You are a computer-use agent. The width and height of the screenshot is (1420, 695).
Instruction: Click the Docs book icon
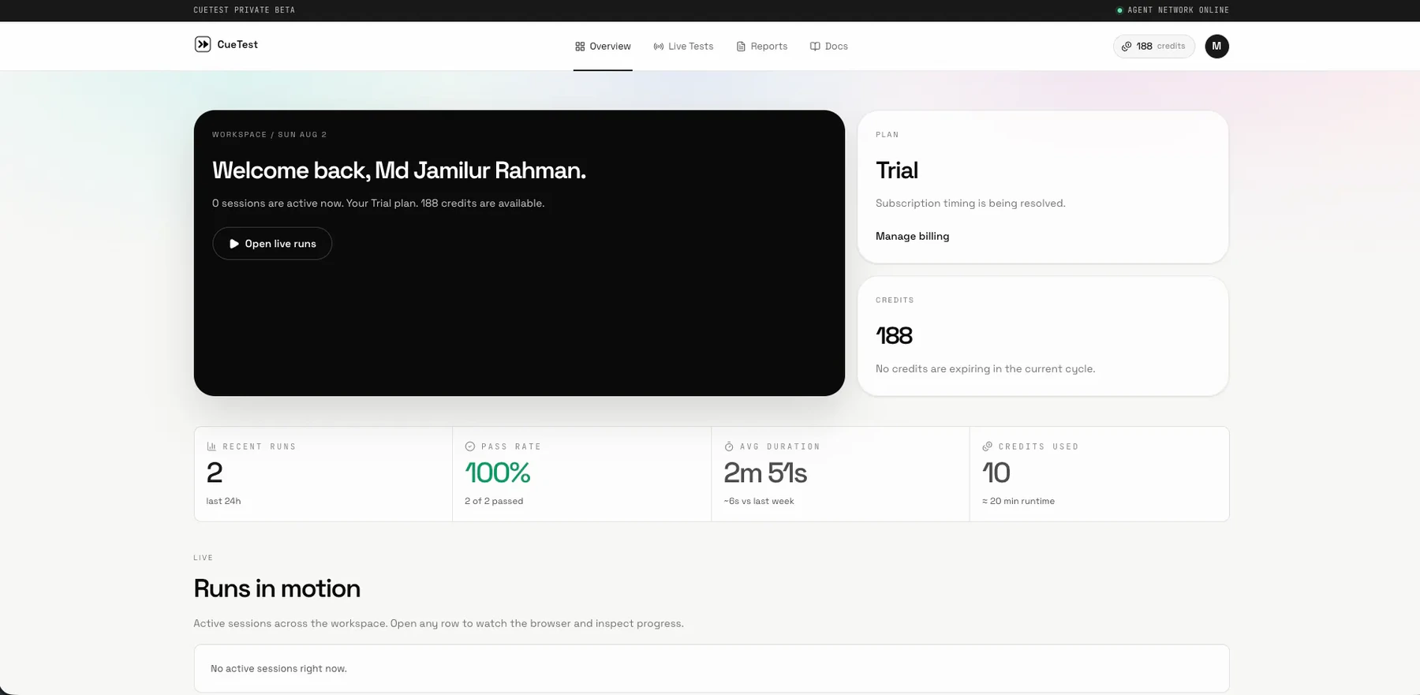click(x=815, y=47)
